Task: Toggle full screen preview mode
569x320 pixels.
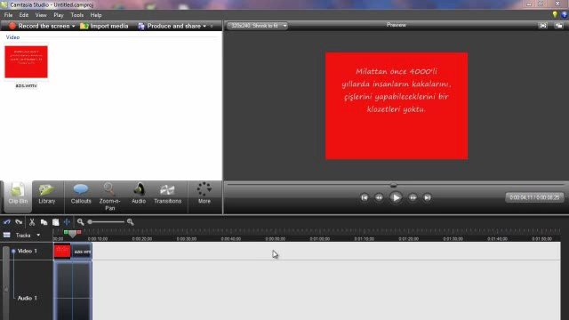Action: [543, 26]
